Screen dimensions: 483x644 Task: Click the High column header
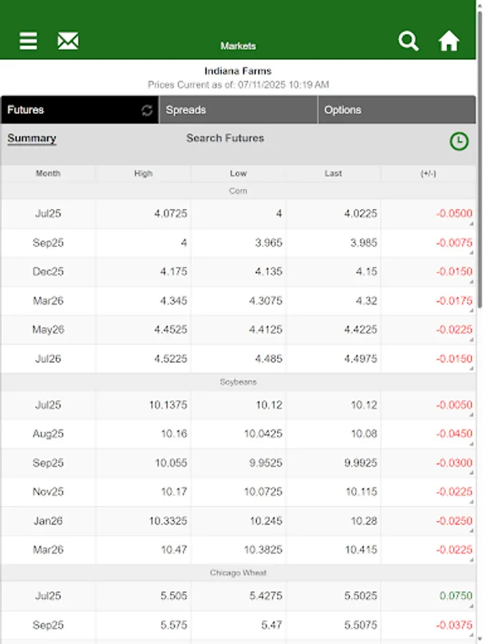click(x=143, y=173)
